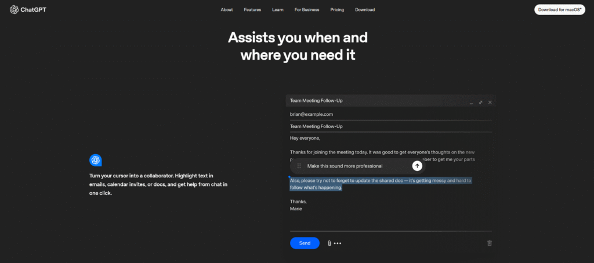Click the ChatGPT logo in the header
The width and height of the screenshot is (594, 263).
click(26, 9)
